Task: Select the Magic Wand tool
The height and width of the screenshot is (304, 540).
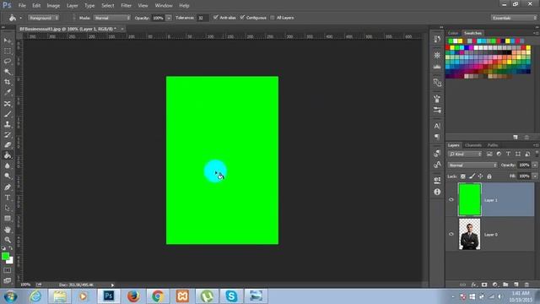Action: [8, 72]
